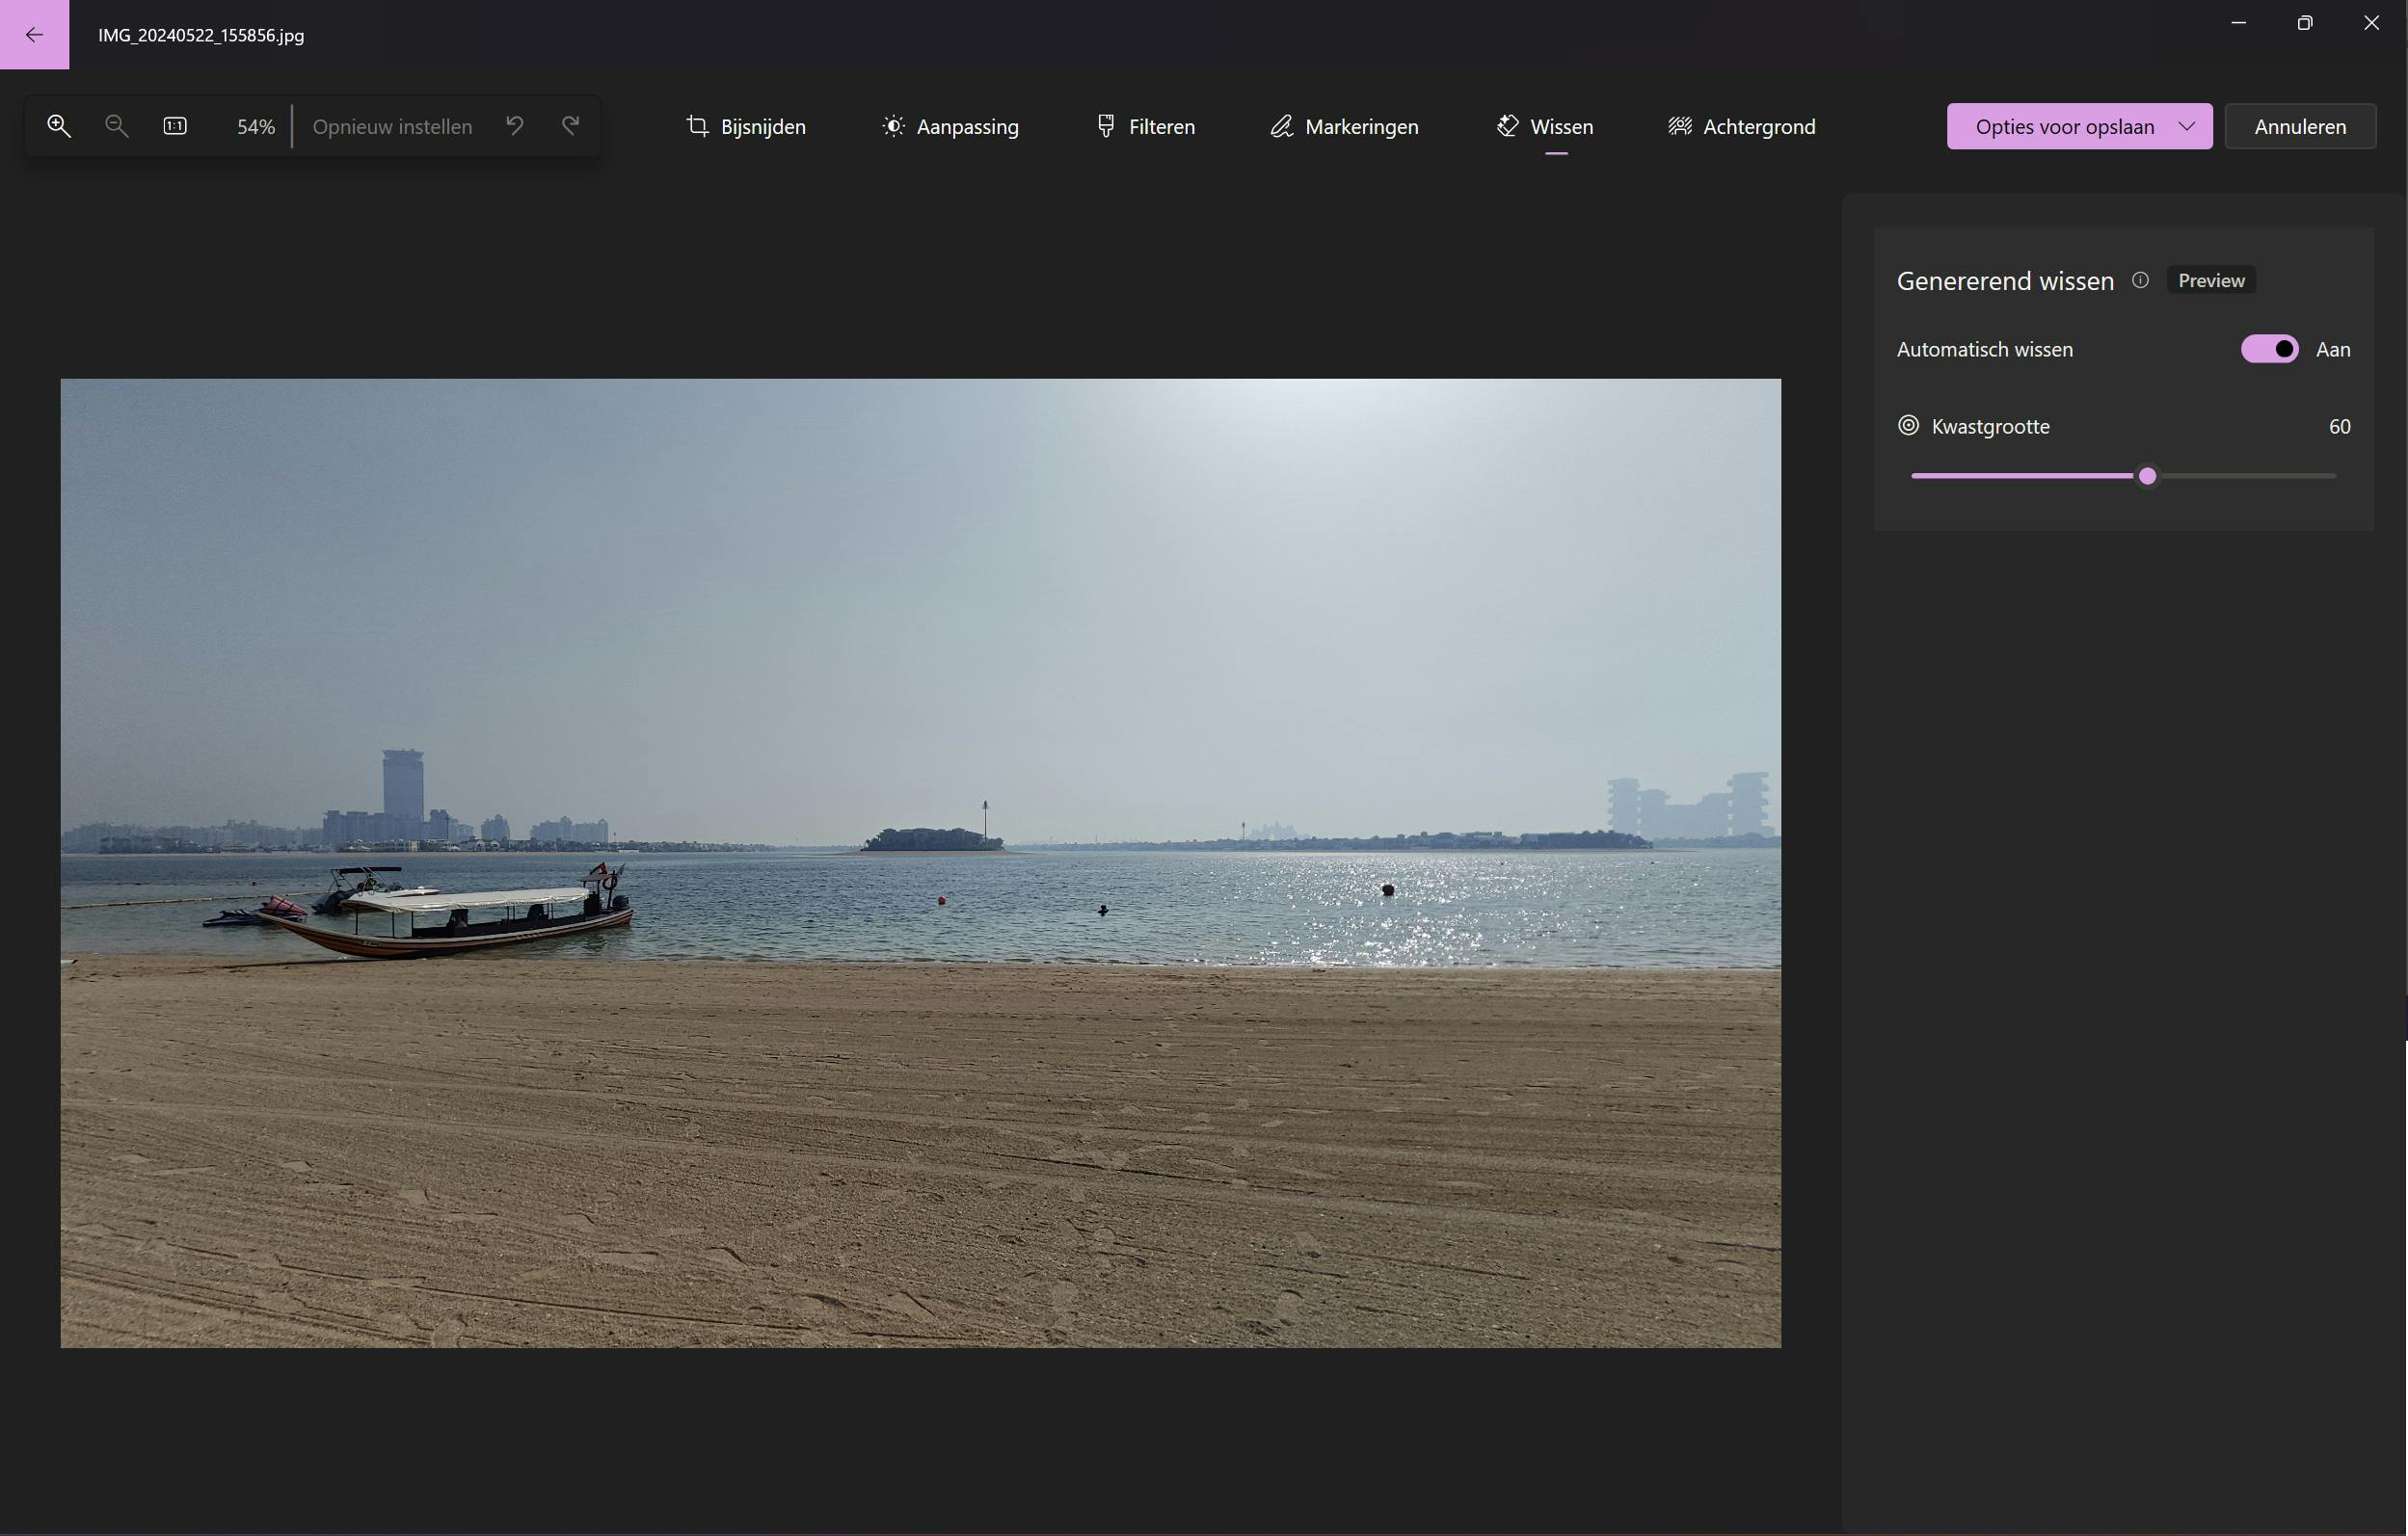This screenshot has width=2408, height=1536.
Task: Click the zoom in magnifier icon
Action: click(x=58, y=126)
